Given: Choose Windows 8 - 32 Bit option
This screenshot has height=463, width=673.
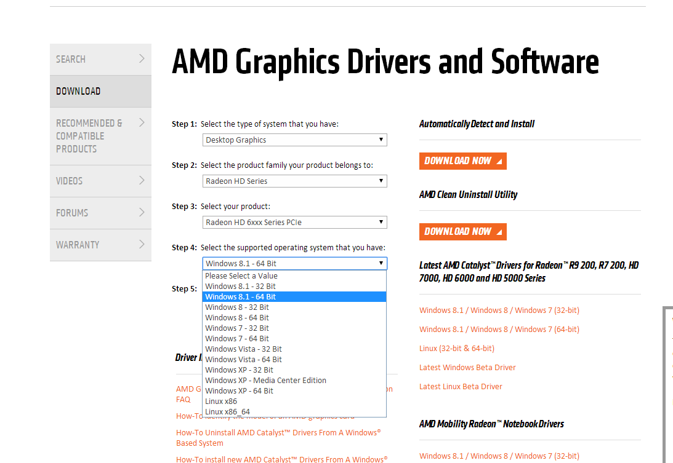Looking at the screenshot, I should point(294,307).
